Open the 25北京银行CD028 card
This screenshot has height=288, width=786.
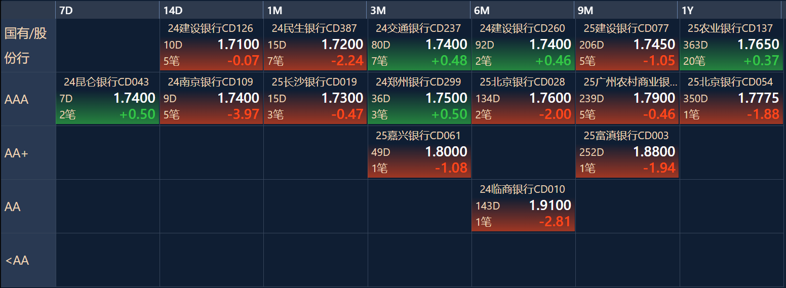point(523,99)
